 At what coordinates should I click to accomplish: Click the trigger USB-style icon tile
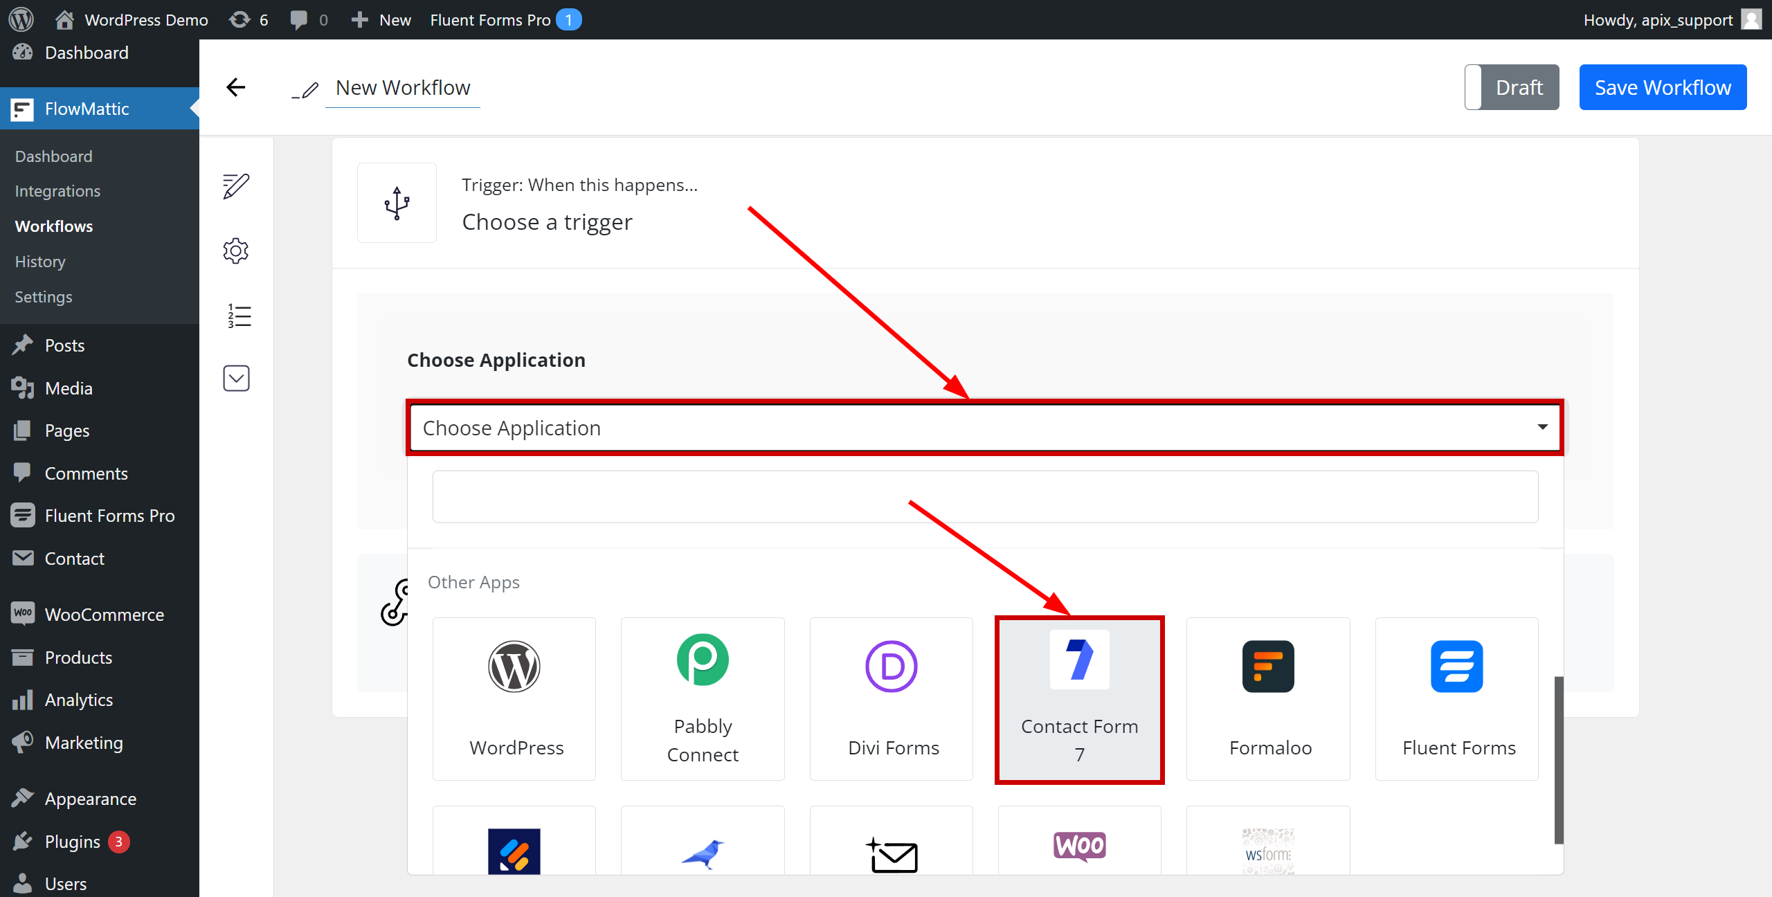point(397,203)
